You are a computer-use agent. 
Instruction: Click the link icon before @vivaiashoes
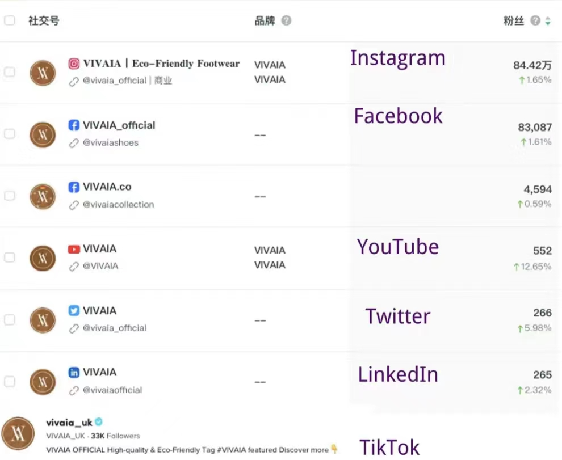point(74,143)
